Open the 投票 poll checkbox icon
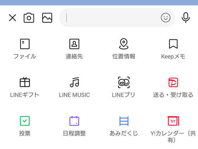Screen dimensions: 198x149 (x=25, y=121)
